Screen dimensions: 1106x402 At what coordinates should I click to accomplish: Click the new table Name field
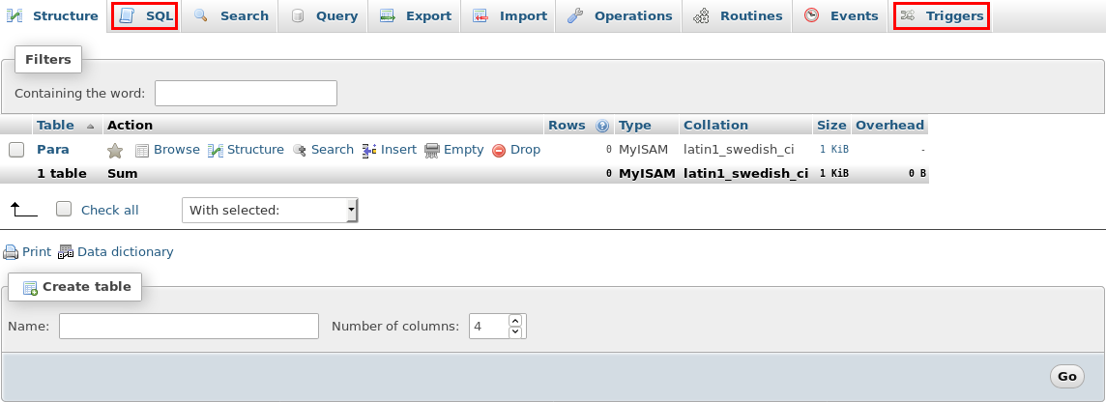tap(189, 327)
